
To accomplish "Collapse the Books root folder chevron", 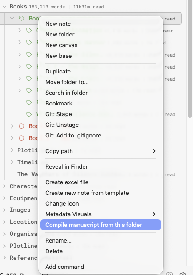I will pos(4,7).
